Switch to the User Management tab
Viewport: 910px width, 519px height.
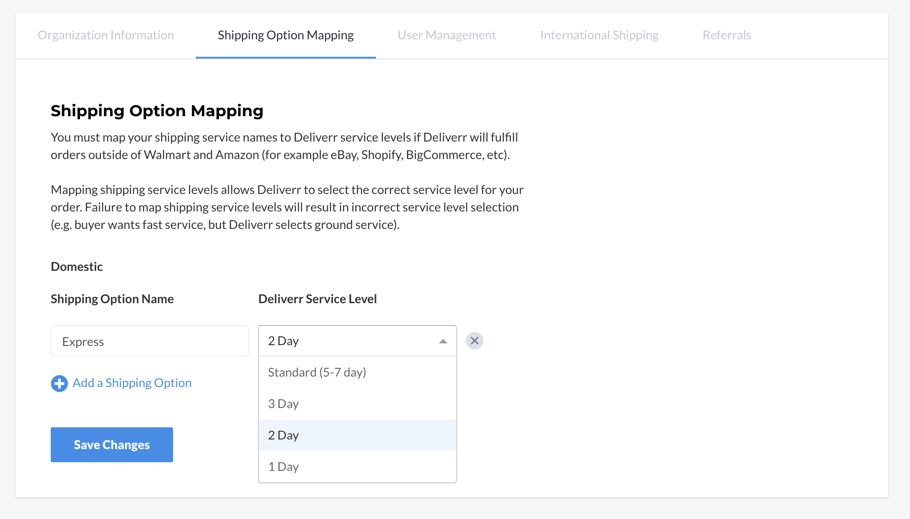click(447, 35)
